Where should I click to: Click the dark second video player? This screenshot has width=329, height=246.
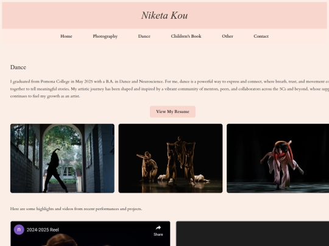(252, 234)
